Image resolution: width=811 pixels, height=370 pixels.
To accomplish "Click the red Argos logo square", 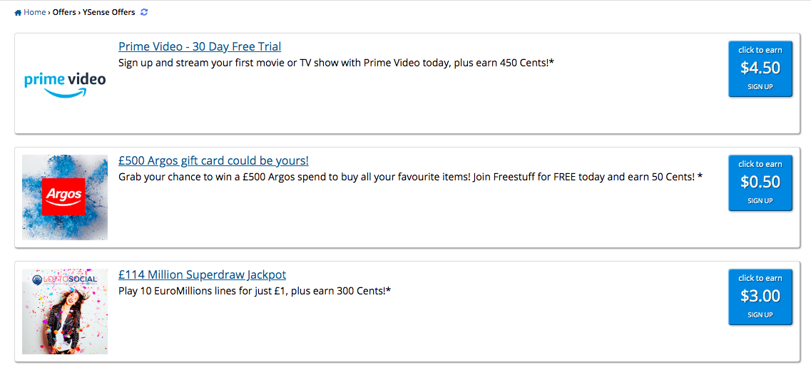I will (x=64, y=197).
